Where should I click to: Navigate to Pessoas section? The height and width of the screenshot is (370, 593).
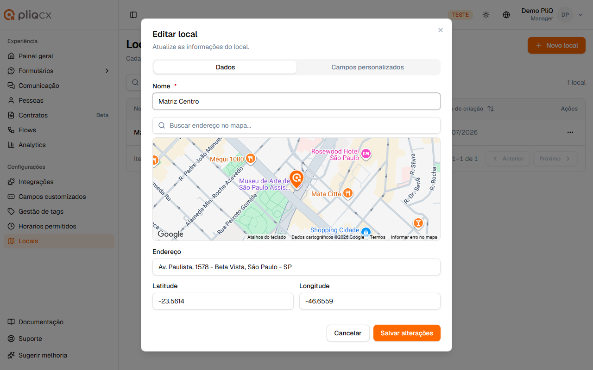59,100
